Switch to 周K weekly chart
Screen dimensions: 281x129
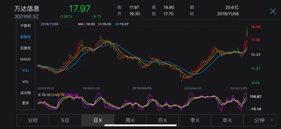point(130,121)
